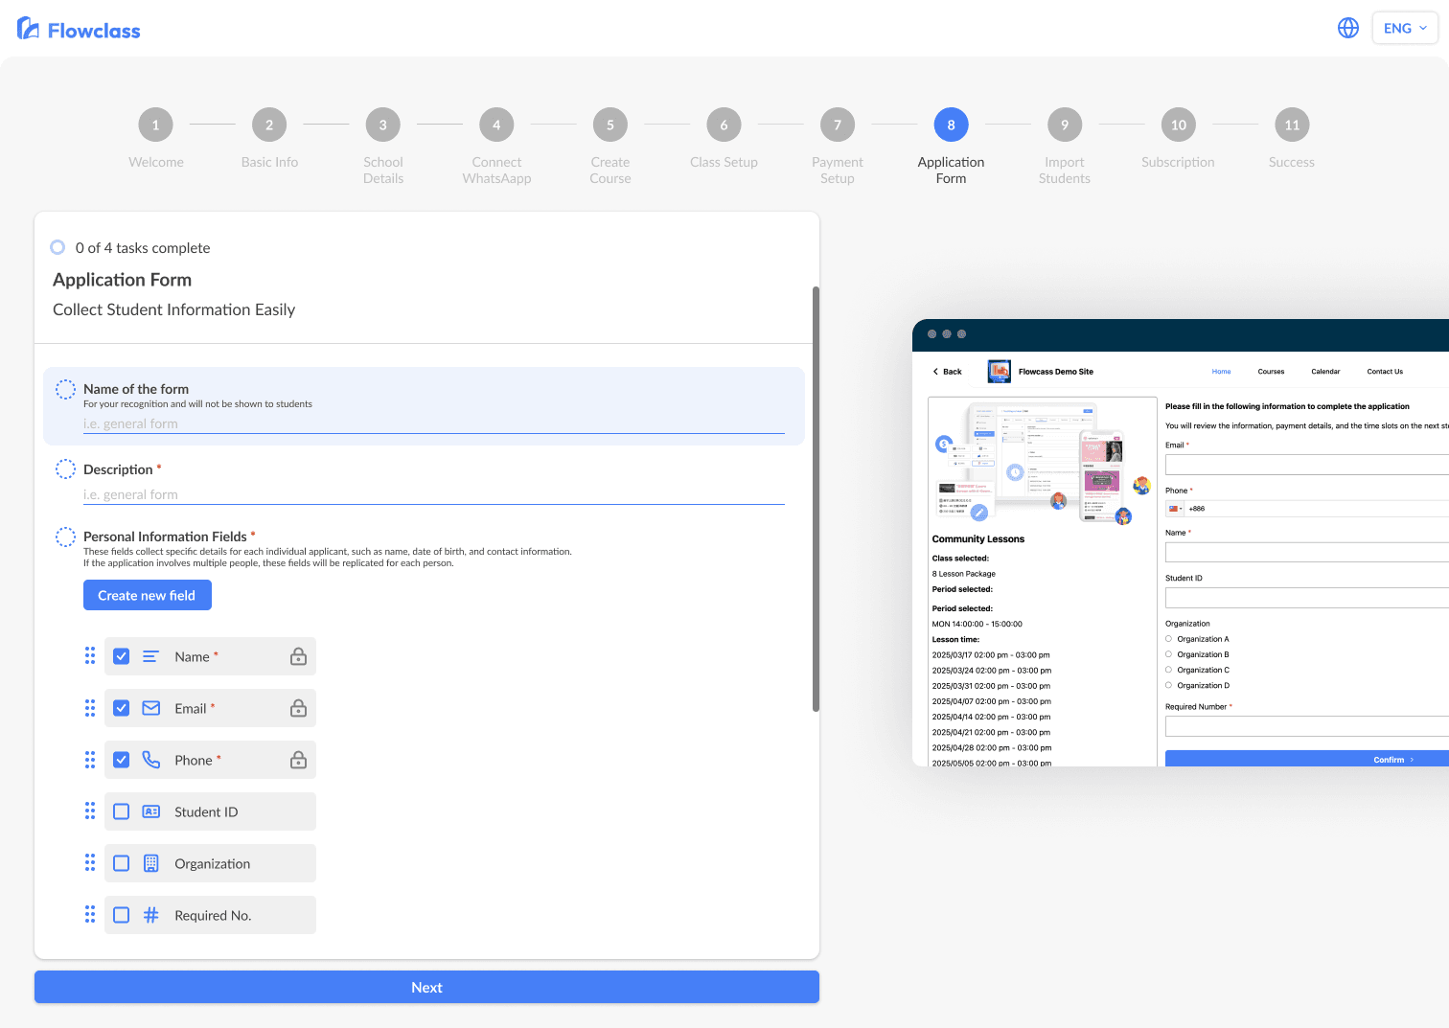This screenshot has width=1449, height=1028.
Task: Click Courses link in preview
Action: tap(1271, 372)
